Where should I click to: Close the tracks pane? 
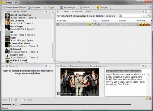point(150,12)
